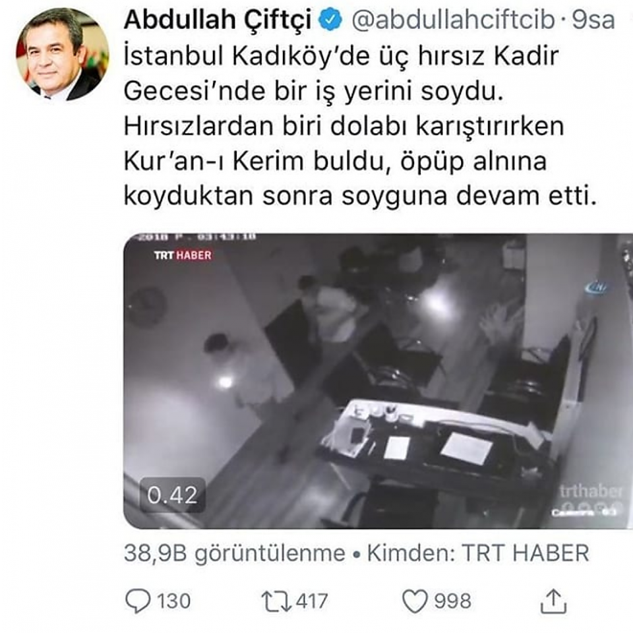Screen dimensions: 633x633
Task: Tap the trthaber watermark in the video
Action: click(591, 492)
